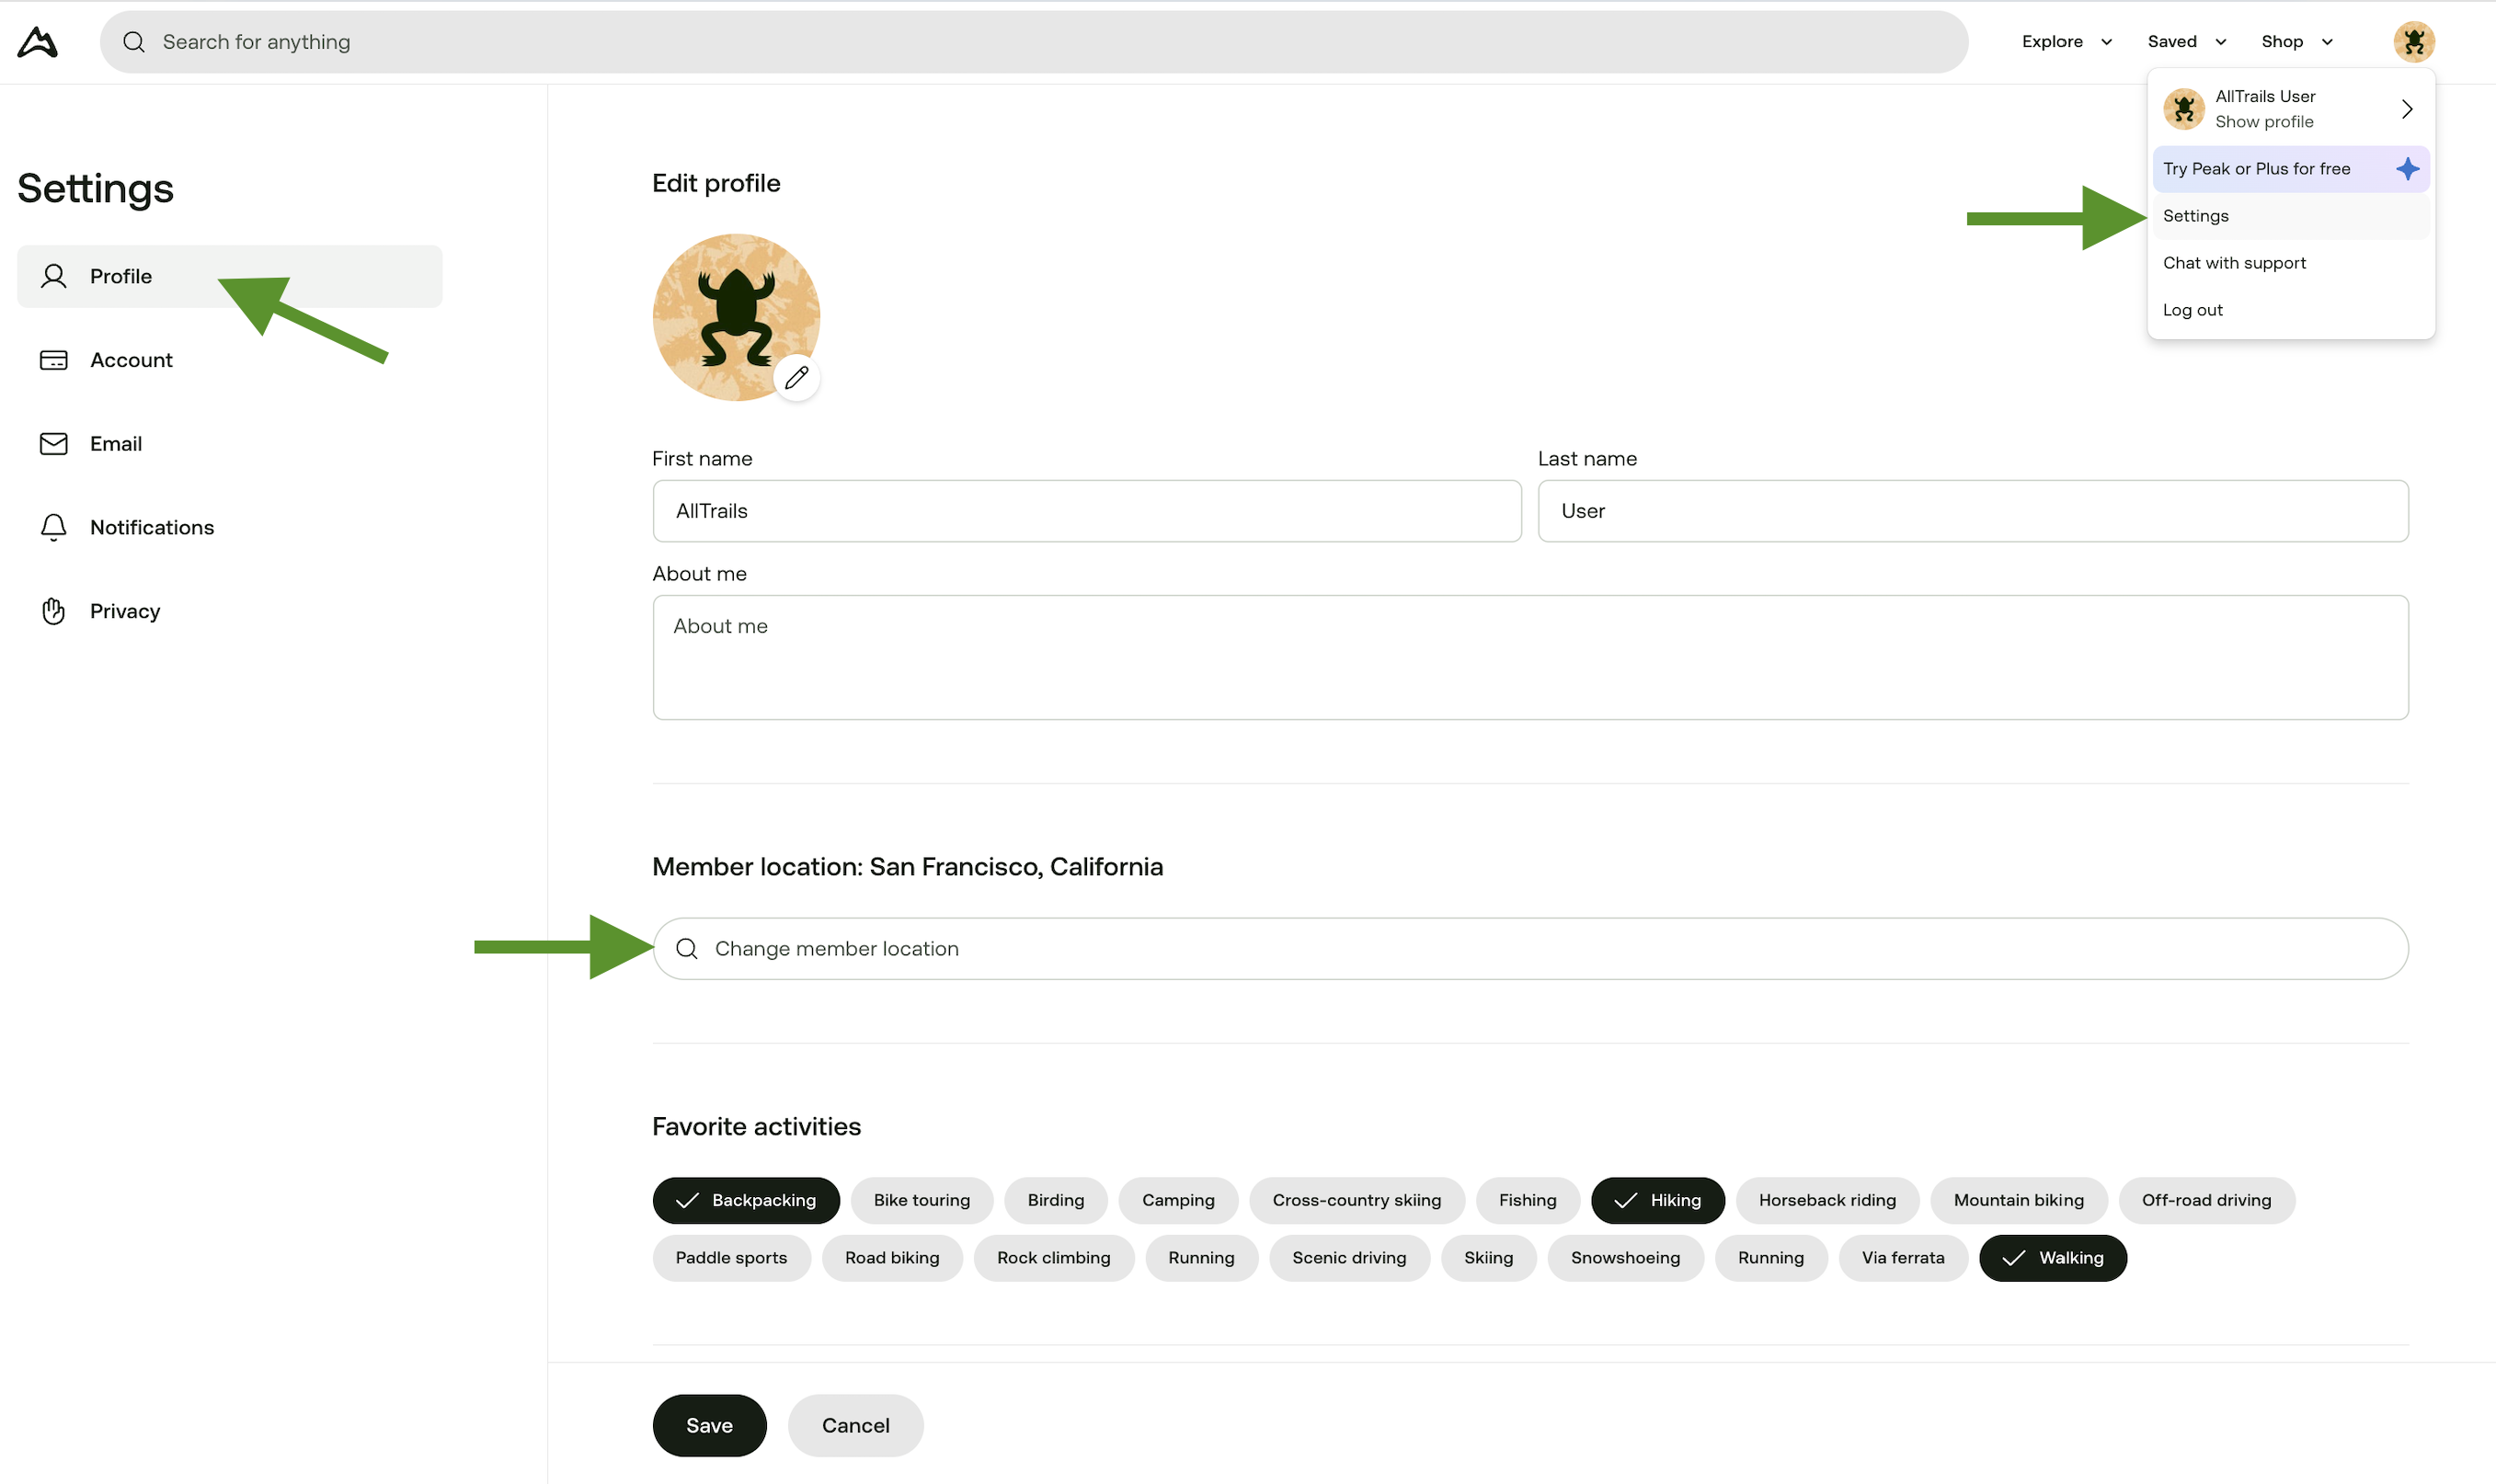Uncheck the Hiking activity chip

(x=1658, y=1200)
